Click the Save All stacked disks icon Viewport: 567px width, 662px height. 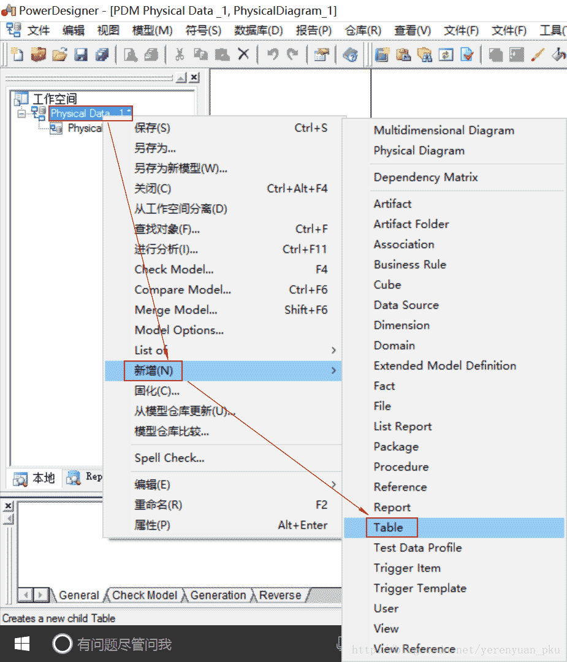tap(102, 55)
